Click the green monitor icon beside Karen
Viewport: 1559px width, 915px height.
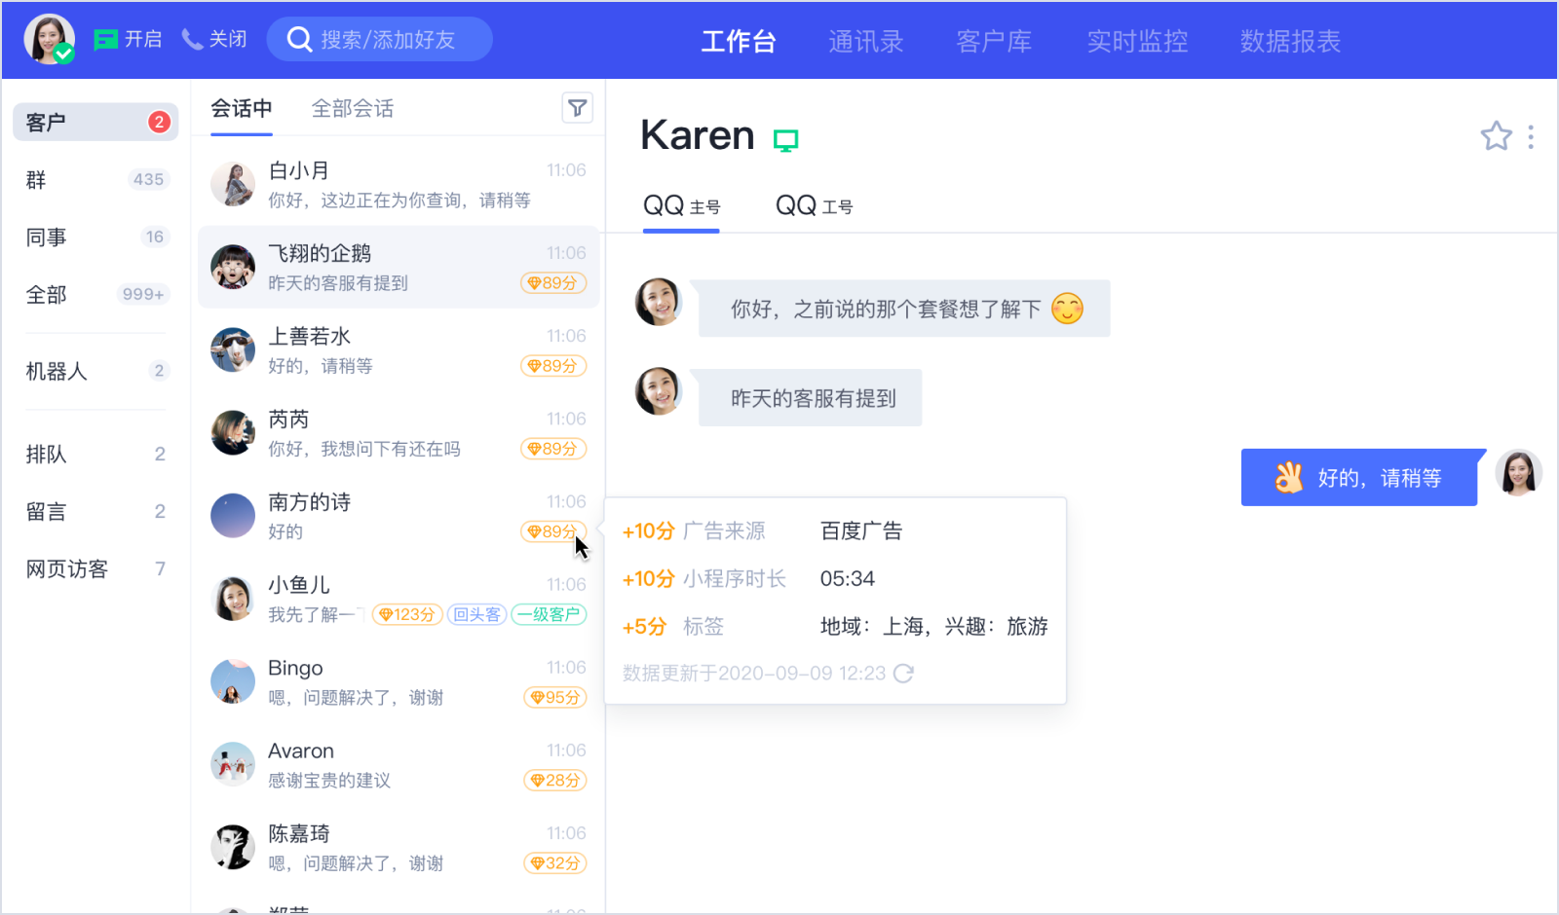tap(785, 140)
